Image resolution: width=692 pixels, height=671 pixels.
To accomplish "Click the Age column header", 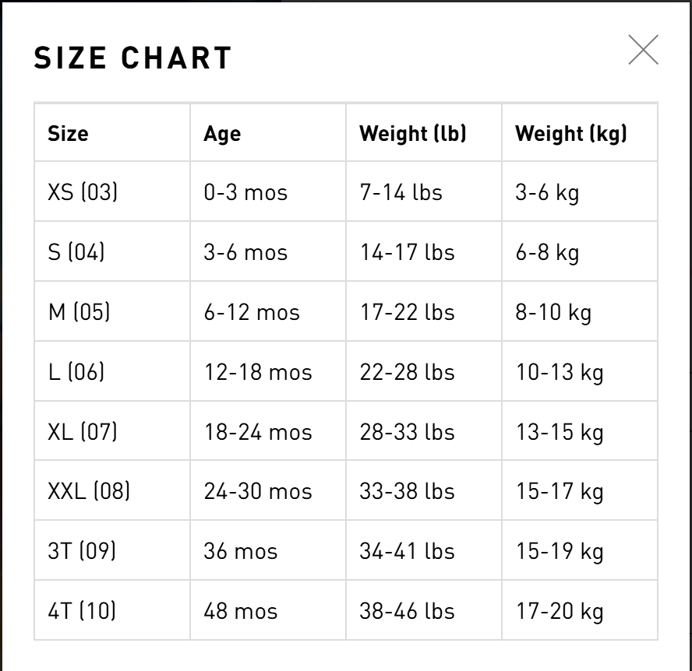I will pos(222,133).
